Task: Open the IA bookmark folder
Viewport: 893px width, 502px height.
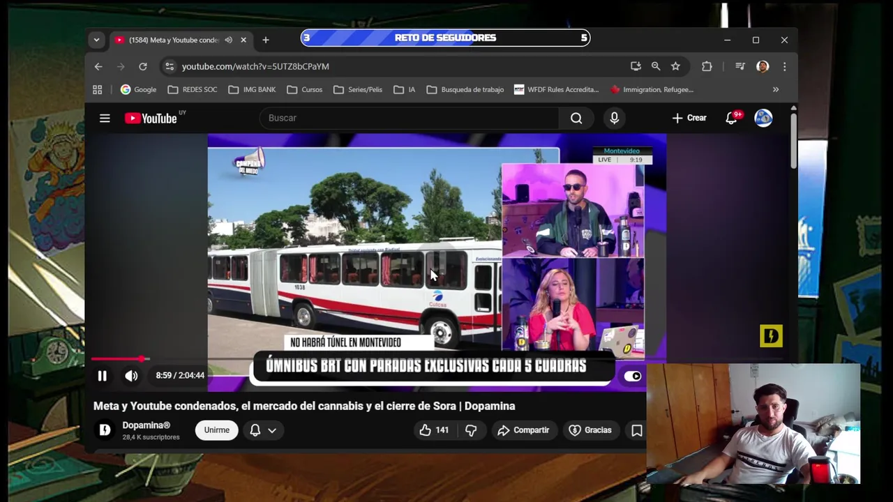Action: [405, 89]
